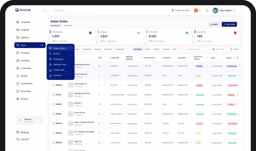Check the box for order 301881

click(x=54, y=114)
